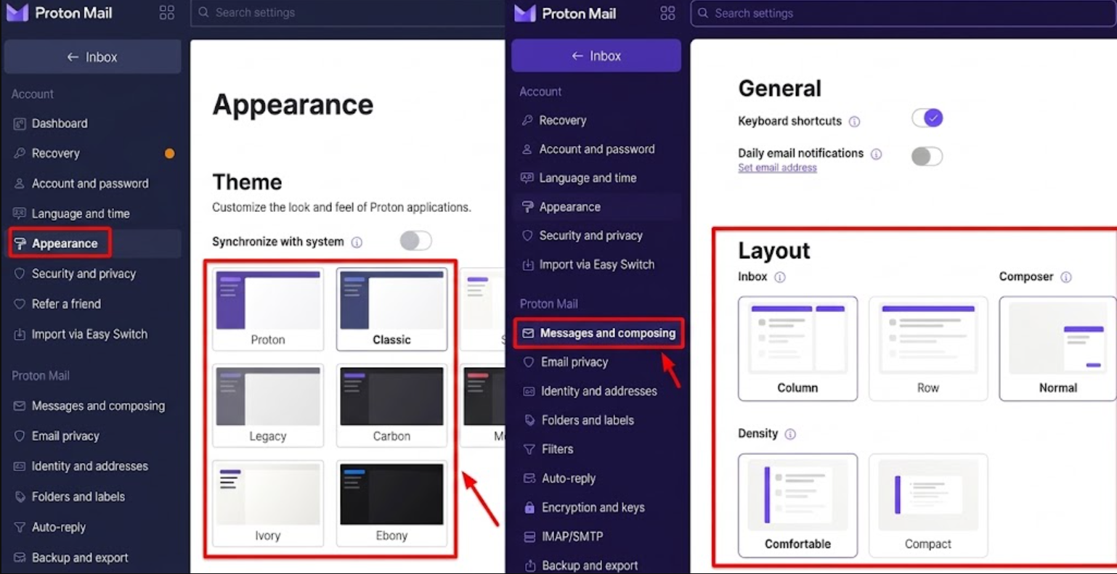
Task: Enable Daily email notifications switch
Action: tap(927, 156)
